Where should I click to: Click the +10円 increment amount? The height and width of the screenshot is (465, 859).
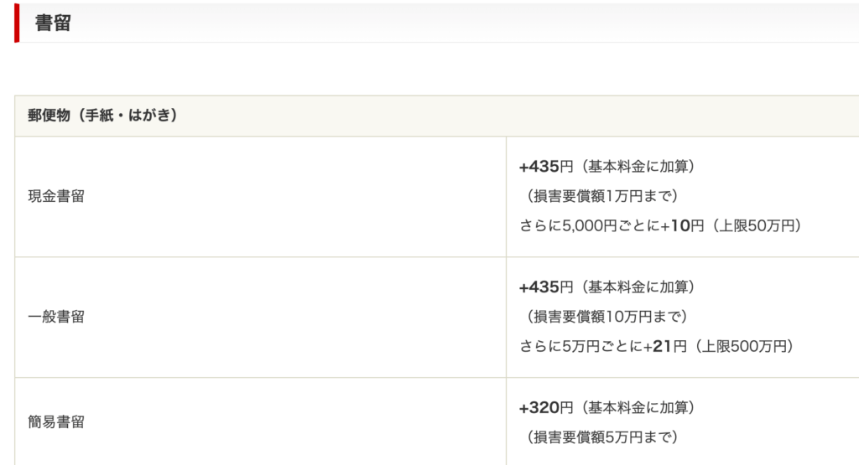tap(682, 226)
